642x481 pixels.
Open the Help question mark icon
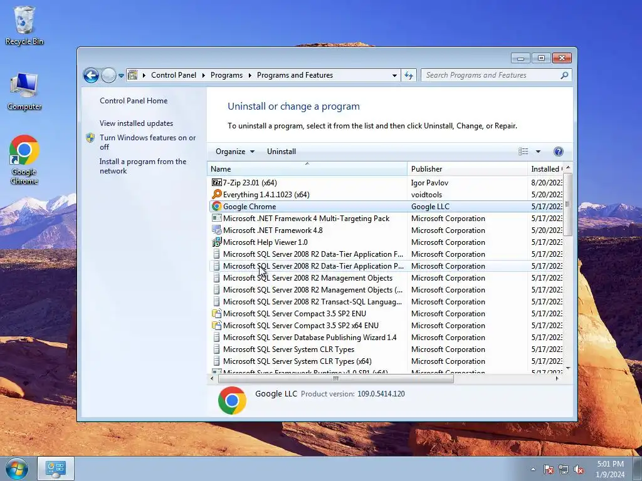(558, 152)
